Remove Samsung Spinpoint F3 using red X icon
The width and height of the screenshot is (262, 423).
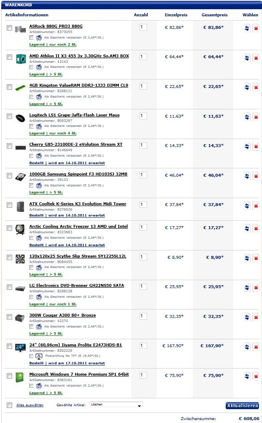[x=256, y=176]
